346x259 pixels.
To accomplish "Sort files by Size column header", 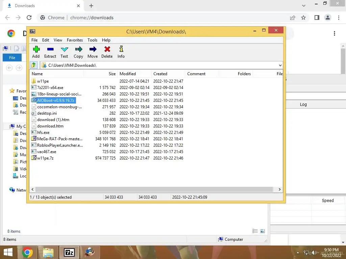I will [101, 74].
